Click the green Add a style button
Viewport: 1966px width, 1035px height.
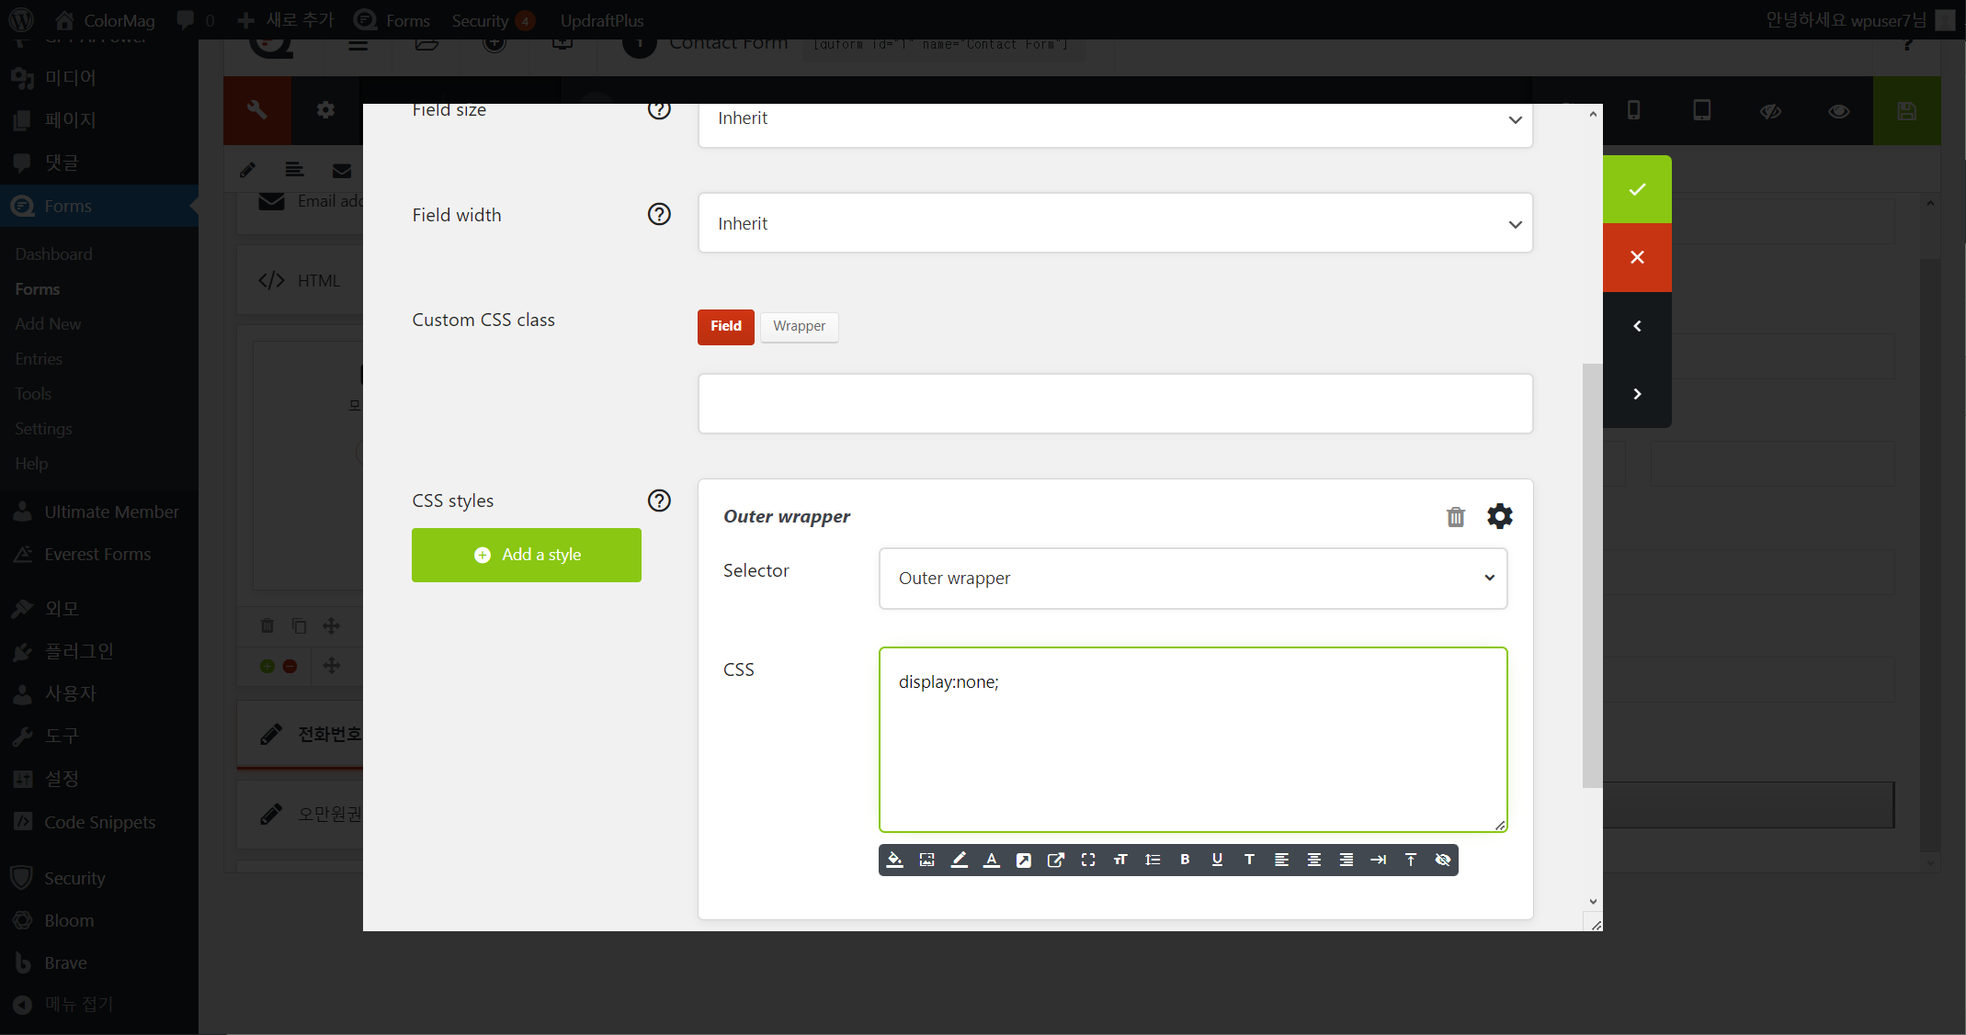[x=526, y=555]
